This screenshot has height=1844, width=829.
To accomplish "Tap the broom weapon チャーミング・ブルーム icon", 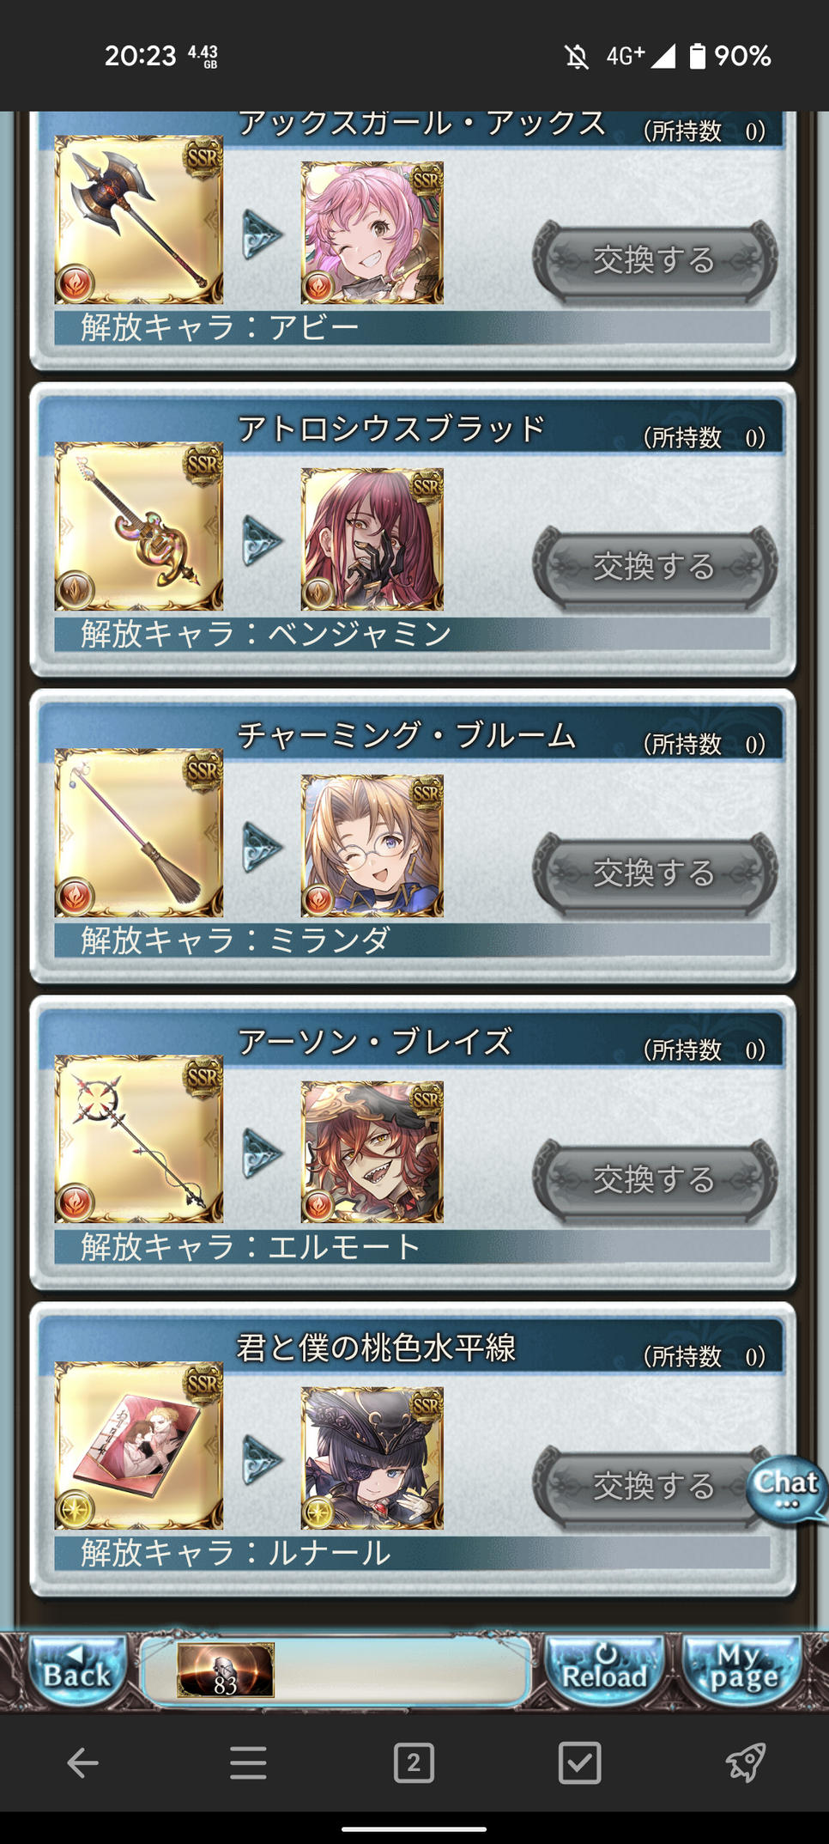I will tap(139, 833).
